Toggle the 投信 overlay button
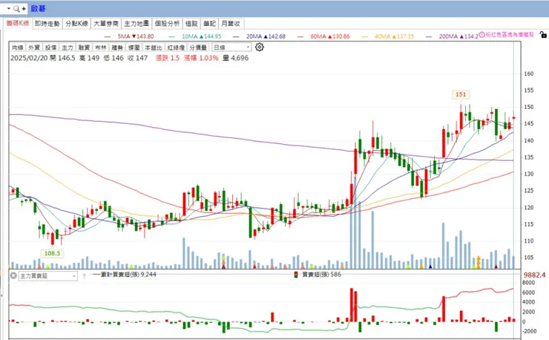 point(50,48)
